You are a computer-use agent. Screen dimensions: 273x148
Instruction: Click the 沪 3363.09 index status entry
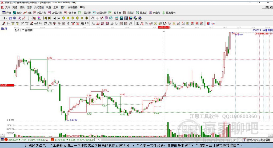[x=26, y=140]
